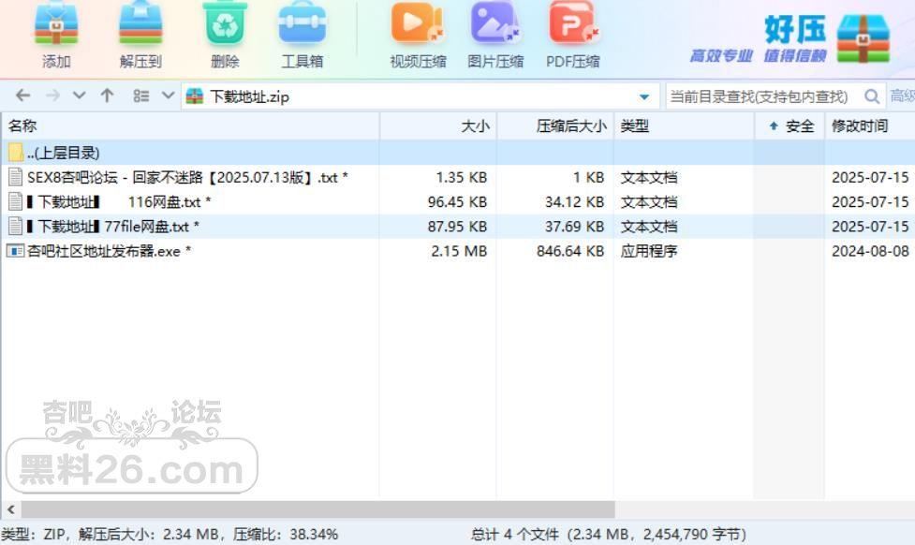This screenshot has width=915, height=545.
Task: Click the 应用程序 type cell
Action: tap(649, 251)
